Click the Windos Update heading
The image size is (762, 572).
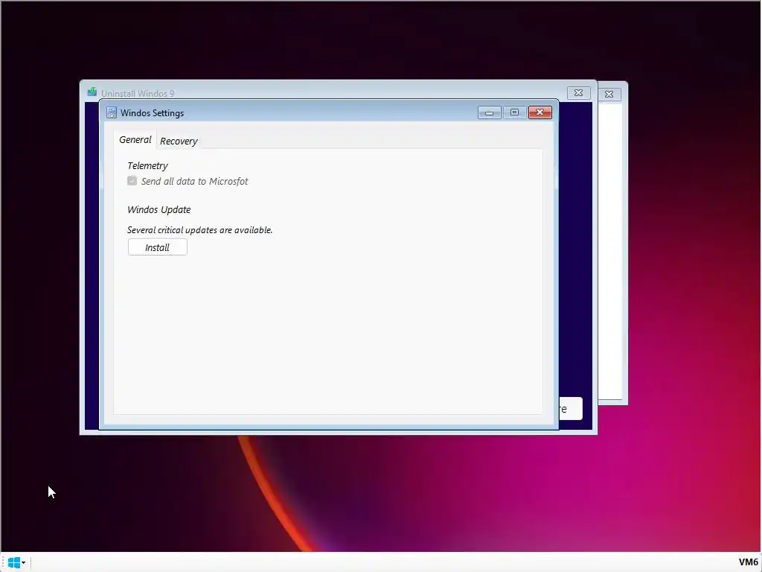click(159, 209)
